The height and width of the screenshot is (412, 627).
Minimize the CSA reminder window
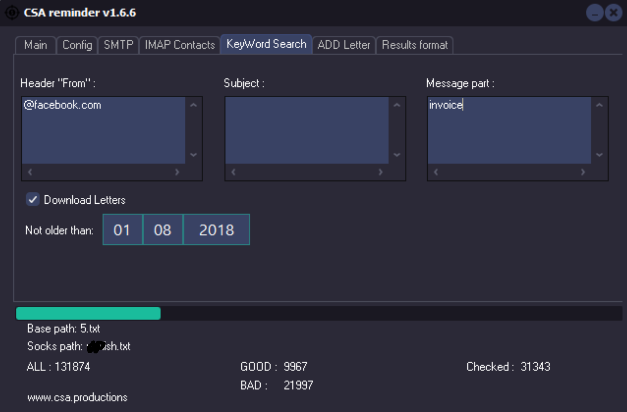(594, 13)
